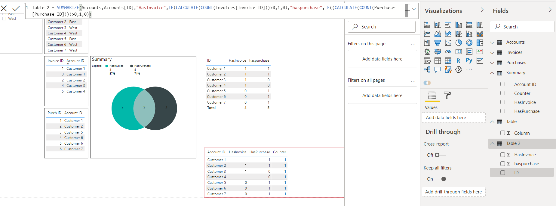Click Add drill-through fields here
556x206 pixels.
[x=454, y=192]
